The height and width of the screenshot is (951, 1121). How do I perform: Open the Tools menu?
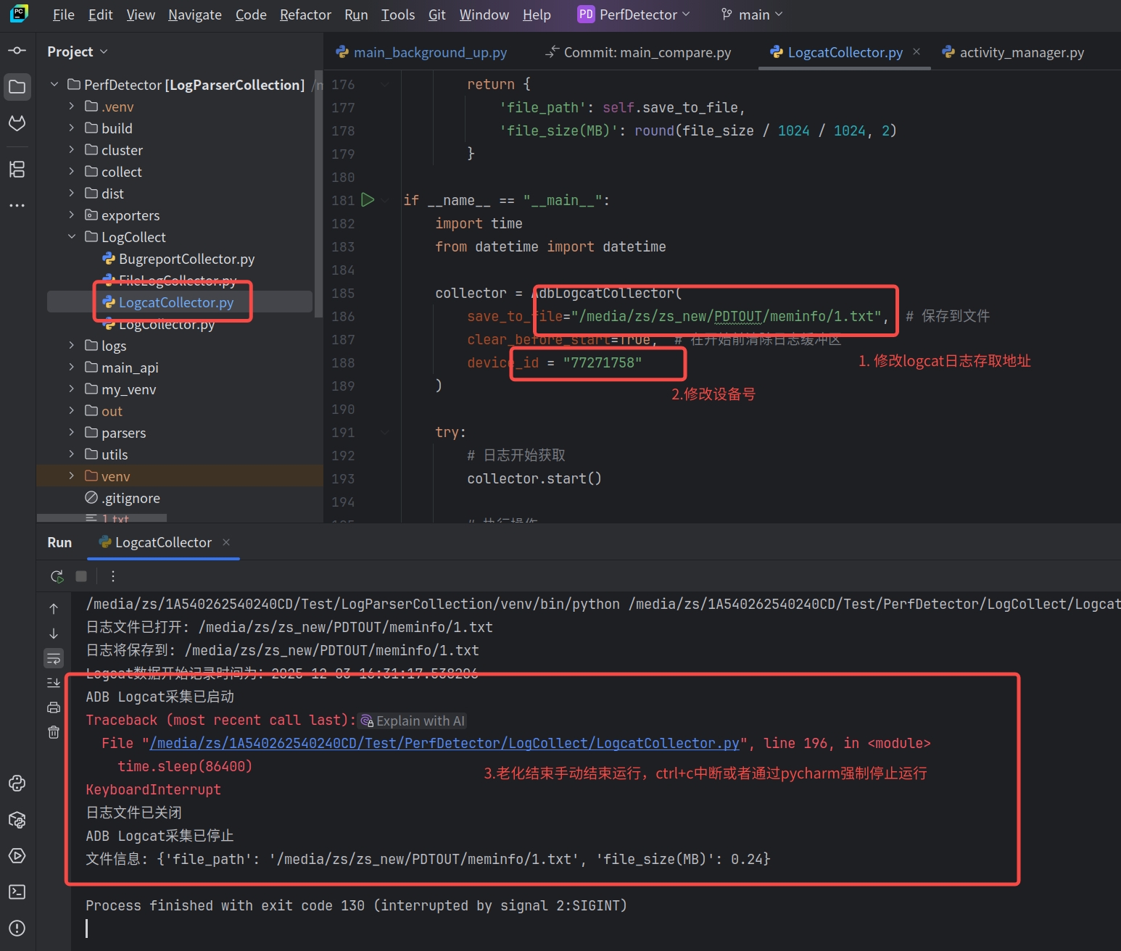[x=398, y=14]
